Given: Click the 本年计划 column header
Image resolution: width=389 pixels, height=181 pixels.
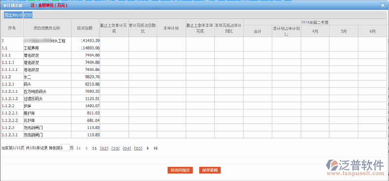Looking at the screenshot, I should [x=172, y=28].
